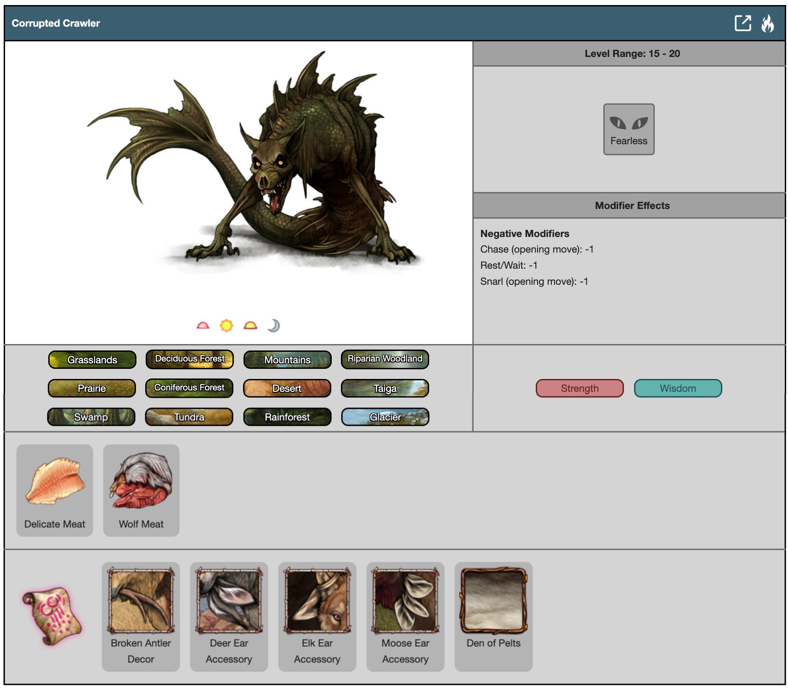788x689 pixels.
Task: Click the Broken Antler Decor item
Action: [141, 616]
